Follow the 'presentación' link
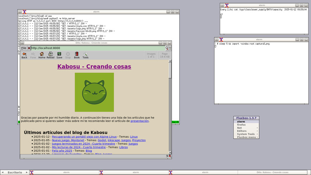Image resolution: width=311 pixels, height=175 pixels. coord(139,121)
